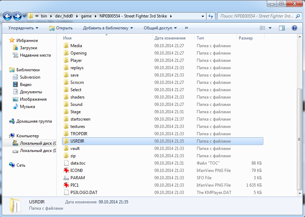Screen dimensions: 305x217
Task: Change view using the view icon
Action: pos(262,28)
